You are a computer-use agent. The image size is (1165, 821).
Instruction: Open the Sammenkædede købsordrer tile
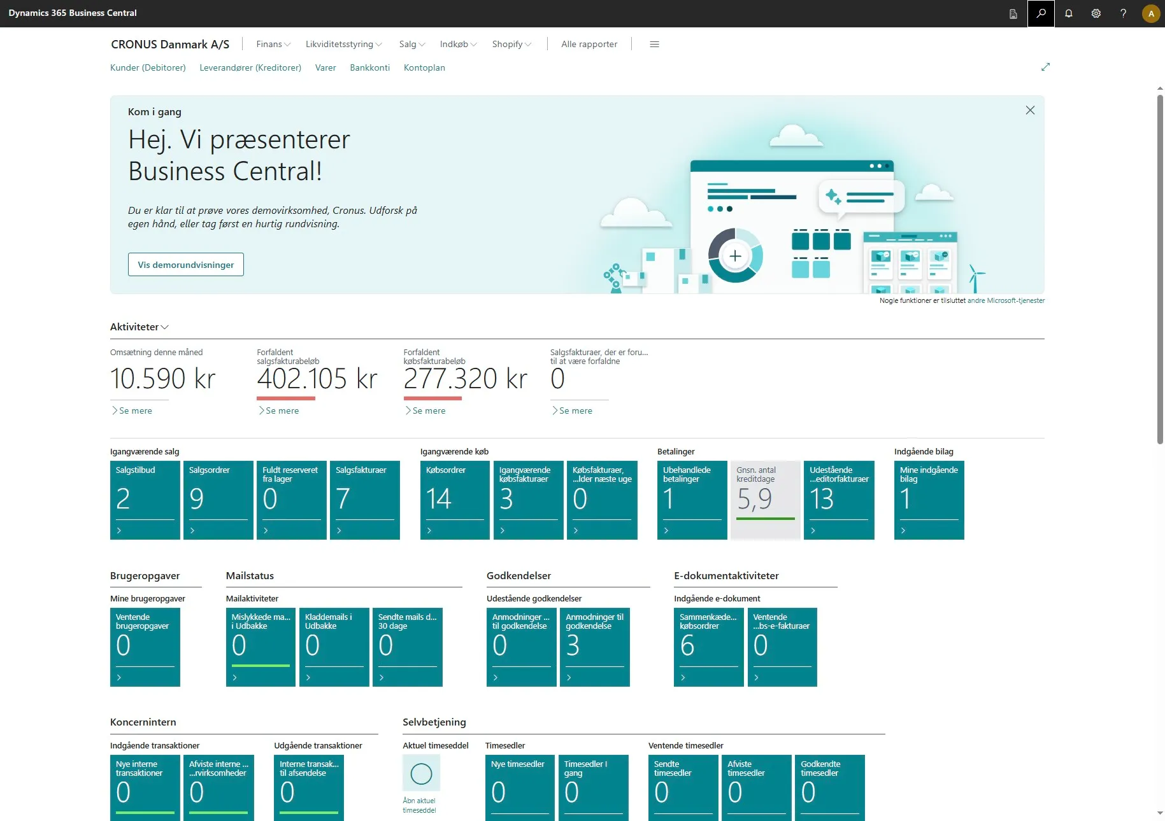709,647
